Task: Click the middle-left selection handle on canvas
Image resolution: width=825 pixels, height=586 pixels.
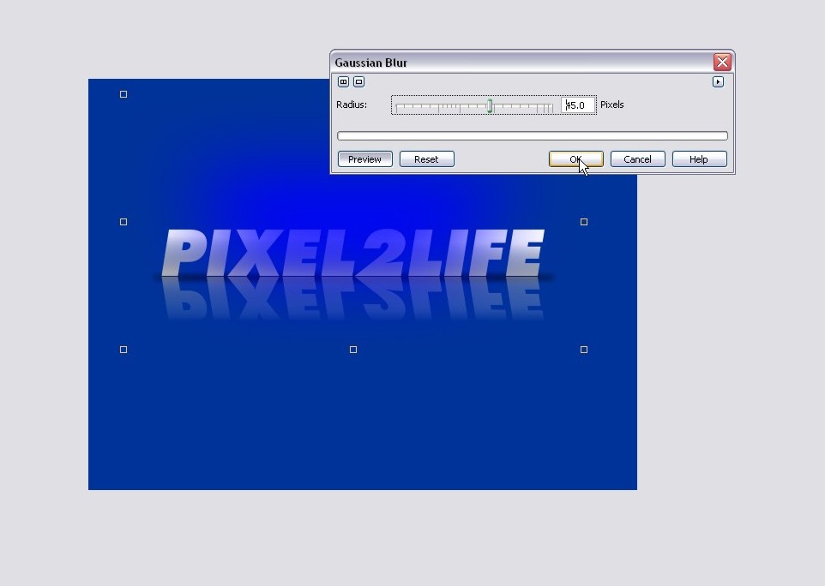Action: pos(123,222)
